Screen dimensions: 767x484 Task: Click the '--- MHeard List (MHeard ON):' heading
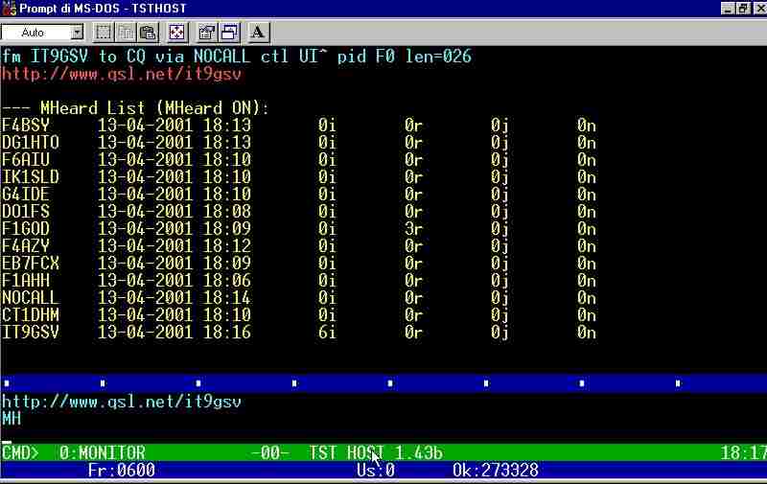[135, 108]
